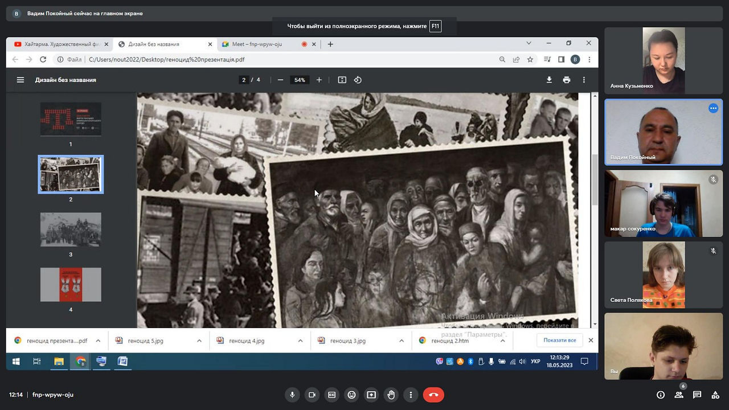
Task: Expand the геноцид 3.jpg download menu
Action: [402, 341]
